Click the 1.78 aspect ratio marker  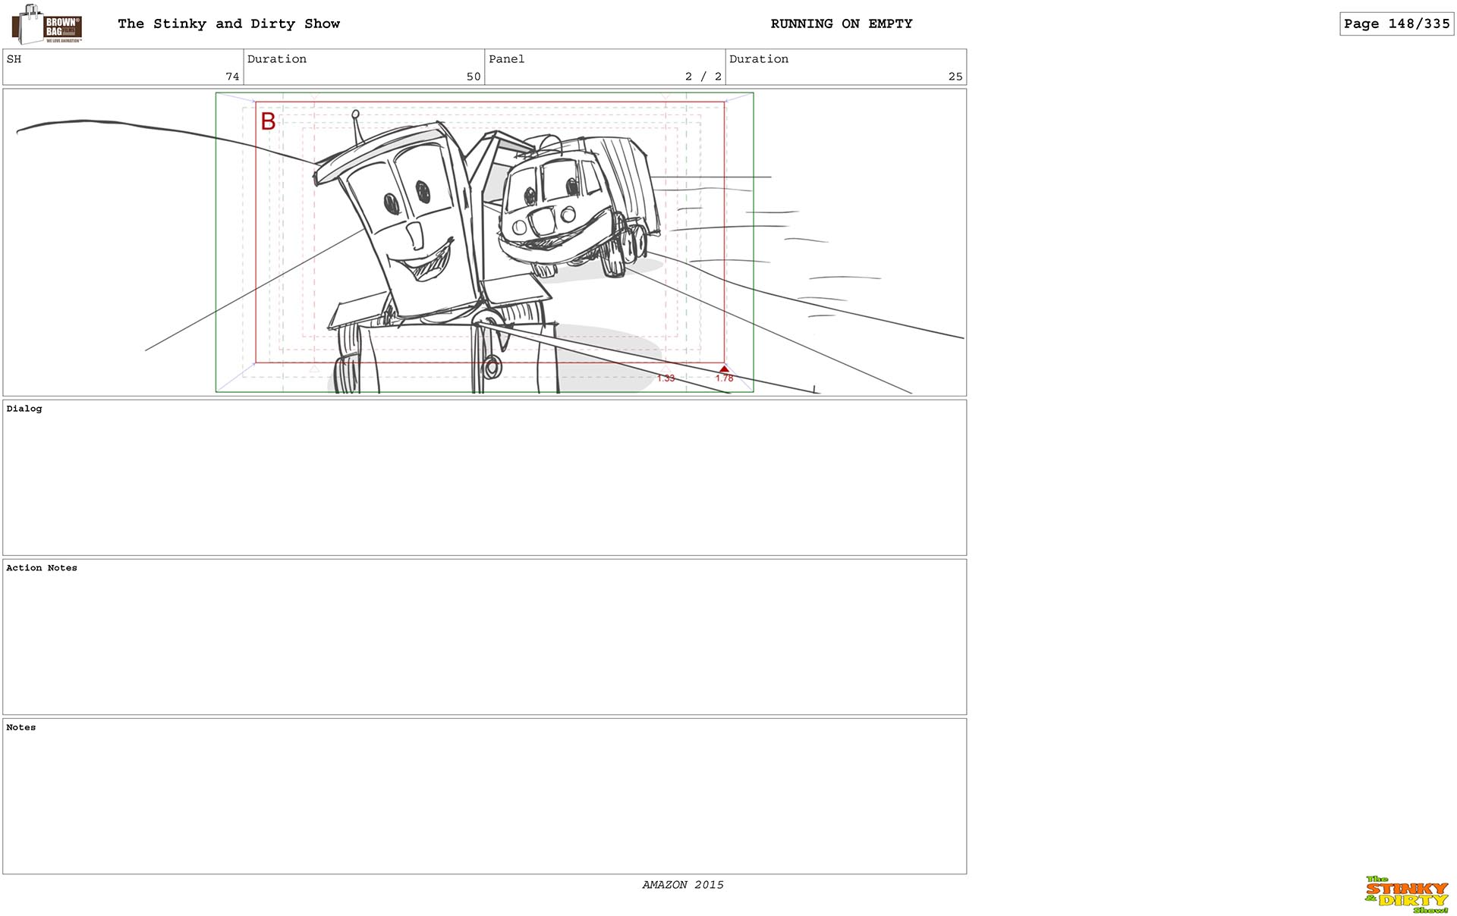point(724,378)
